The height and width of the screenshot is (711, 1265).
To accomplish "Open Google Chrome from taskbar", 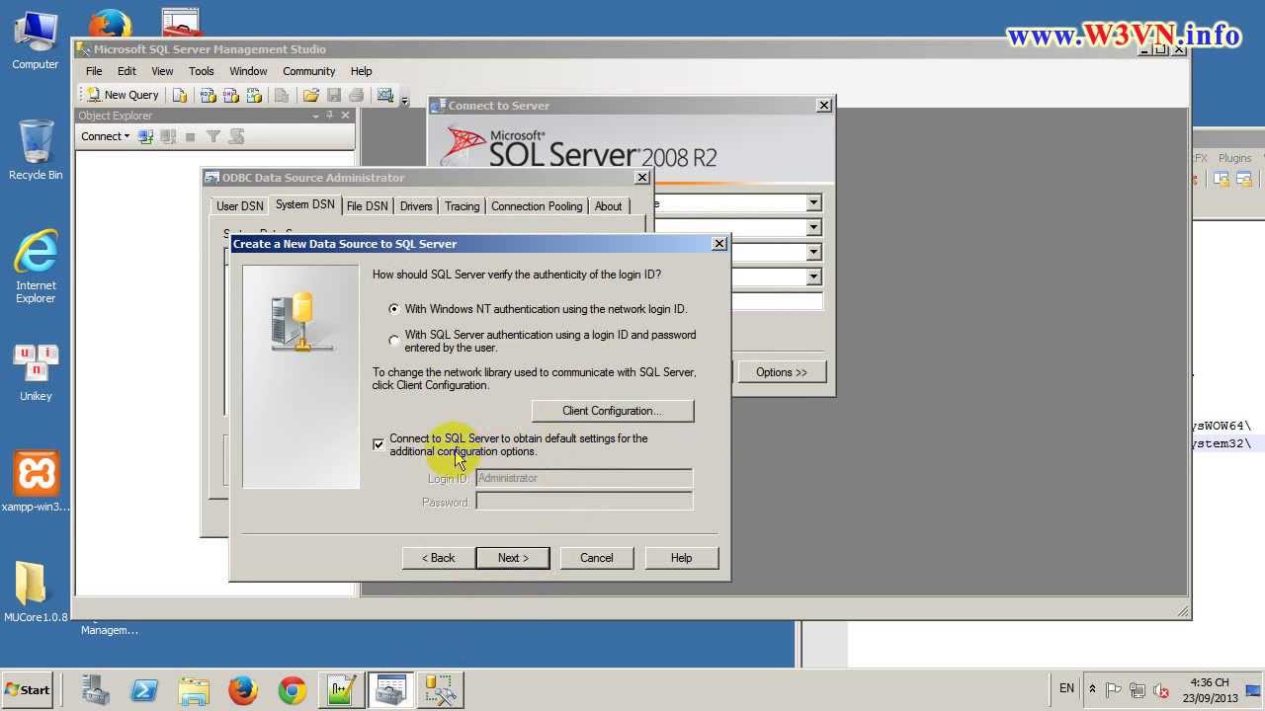I will (293, 689).
